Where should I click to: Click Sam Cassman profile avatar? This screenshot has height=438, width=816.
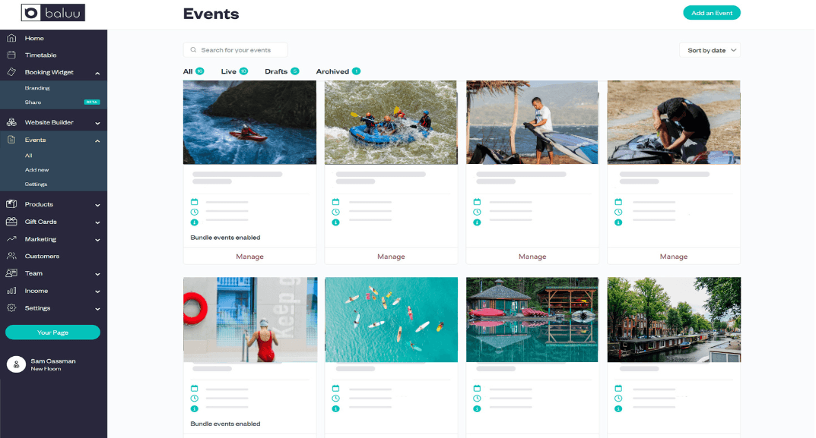(16, 364)
